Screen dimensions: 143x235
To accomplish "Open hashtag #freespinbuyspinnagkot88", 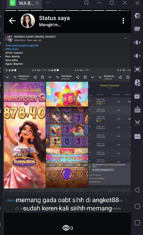I will pos(22,45).
